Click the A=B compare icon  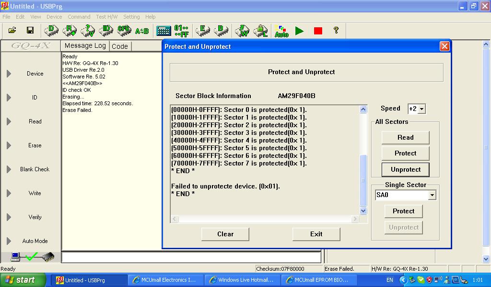[142, 31]
